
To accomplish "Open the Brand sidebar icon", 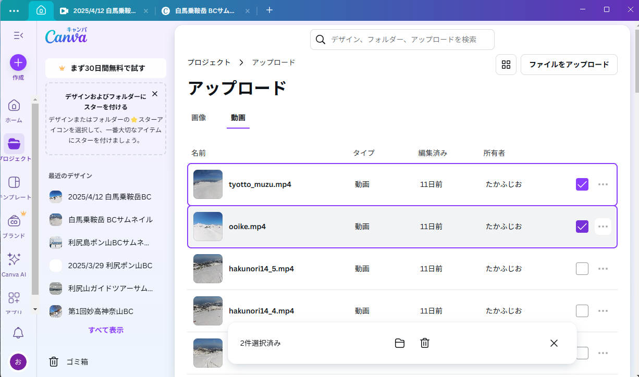I will pyautogui.click(x=14, y=221).
